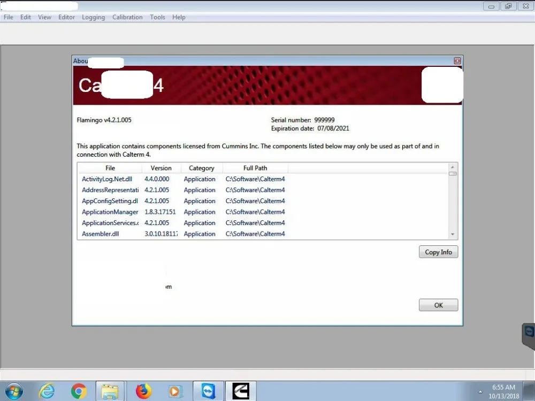Open Windows Explorer from the taskbar
This screenshot has height=401, width=535.
(110, 391)
